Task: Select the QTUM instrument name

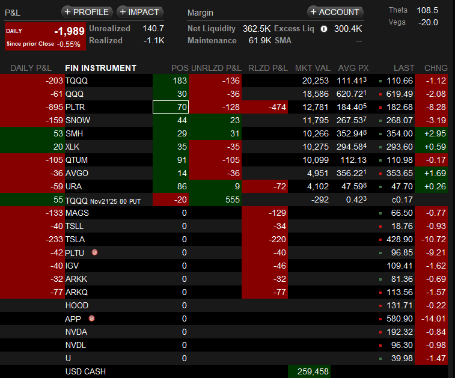Action: pos(76,160)
